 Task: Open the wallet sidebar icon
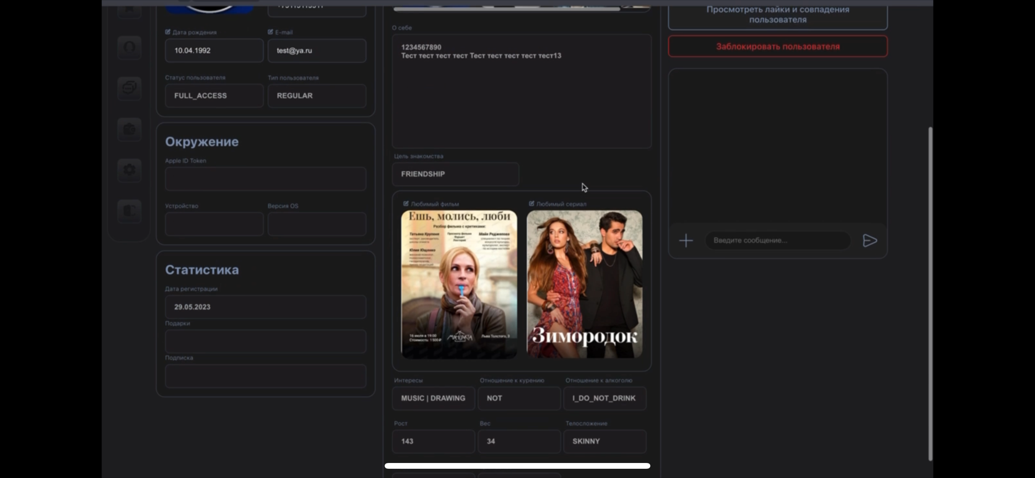coord(129,129)
